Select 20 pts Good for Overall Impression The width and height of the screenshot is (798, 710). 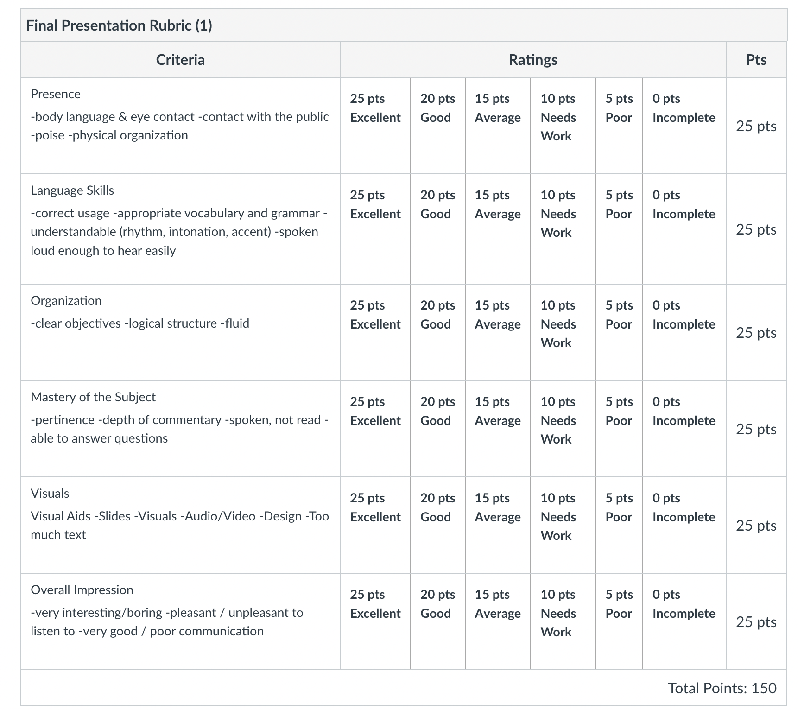[x=437, y=621]
